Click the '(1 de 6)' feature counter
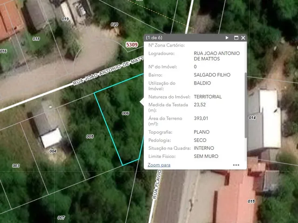 154,38
